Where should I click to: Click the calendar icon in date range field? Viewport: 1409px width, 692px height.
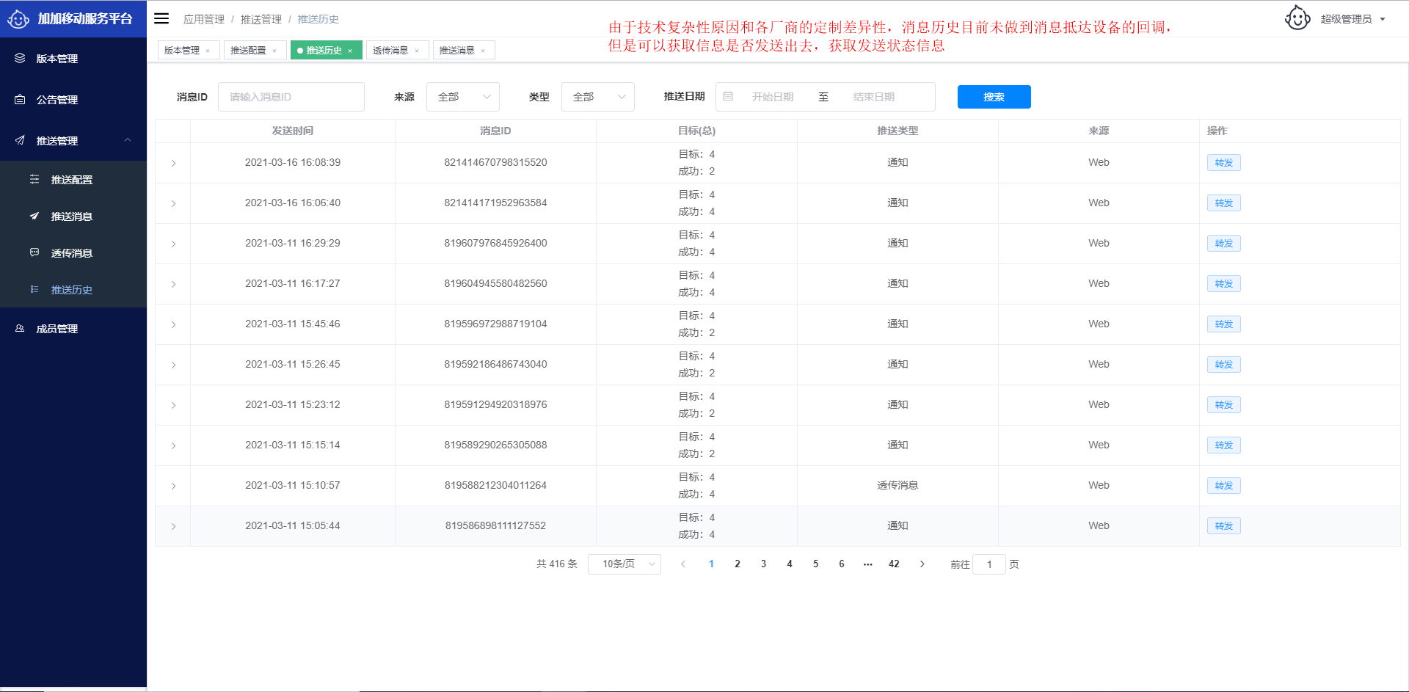(x=728, y=97)
